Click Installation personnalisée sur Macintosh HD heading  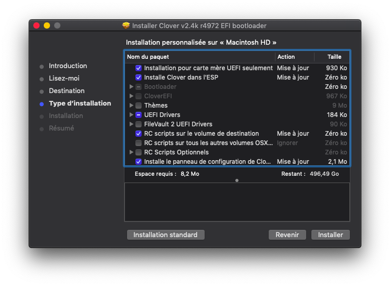pos(201,43)
